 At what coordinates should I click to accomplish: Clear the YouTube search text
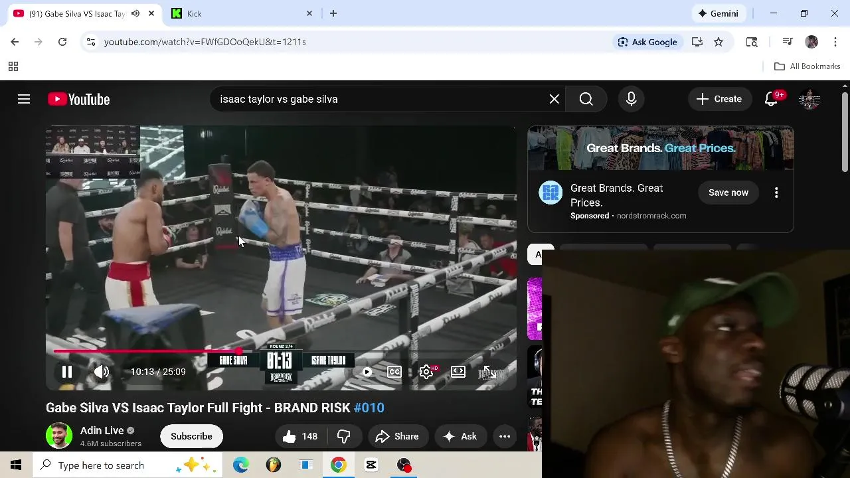point(554,99)
